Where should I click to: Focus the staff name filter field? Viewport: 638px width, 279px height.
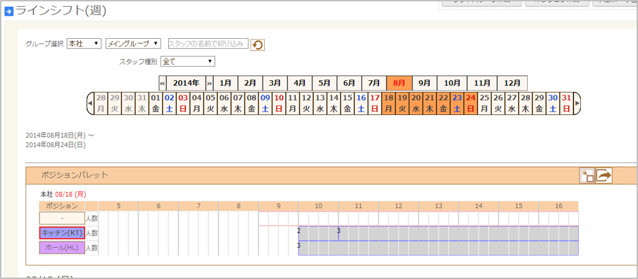tap(208, 44)
